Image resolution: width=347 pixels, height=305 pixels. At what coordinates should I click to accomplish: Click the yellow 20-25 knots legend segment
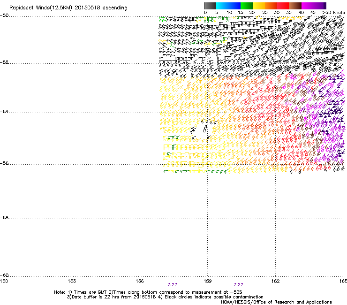[x=259, y=6]
